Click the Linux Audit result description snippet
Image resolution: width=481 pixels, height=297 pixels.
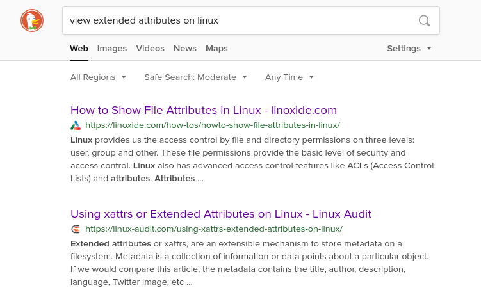249,262
